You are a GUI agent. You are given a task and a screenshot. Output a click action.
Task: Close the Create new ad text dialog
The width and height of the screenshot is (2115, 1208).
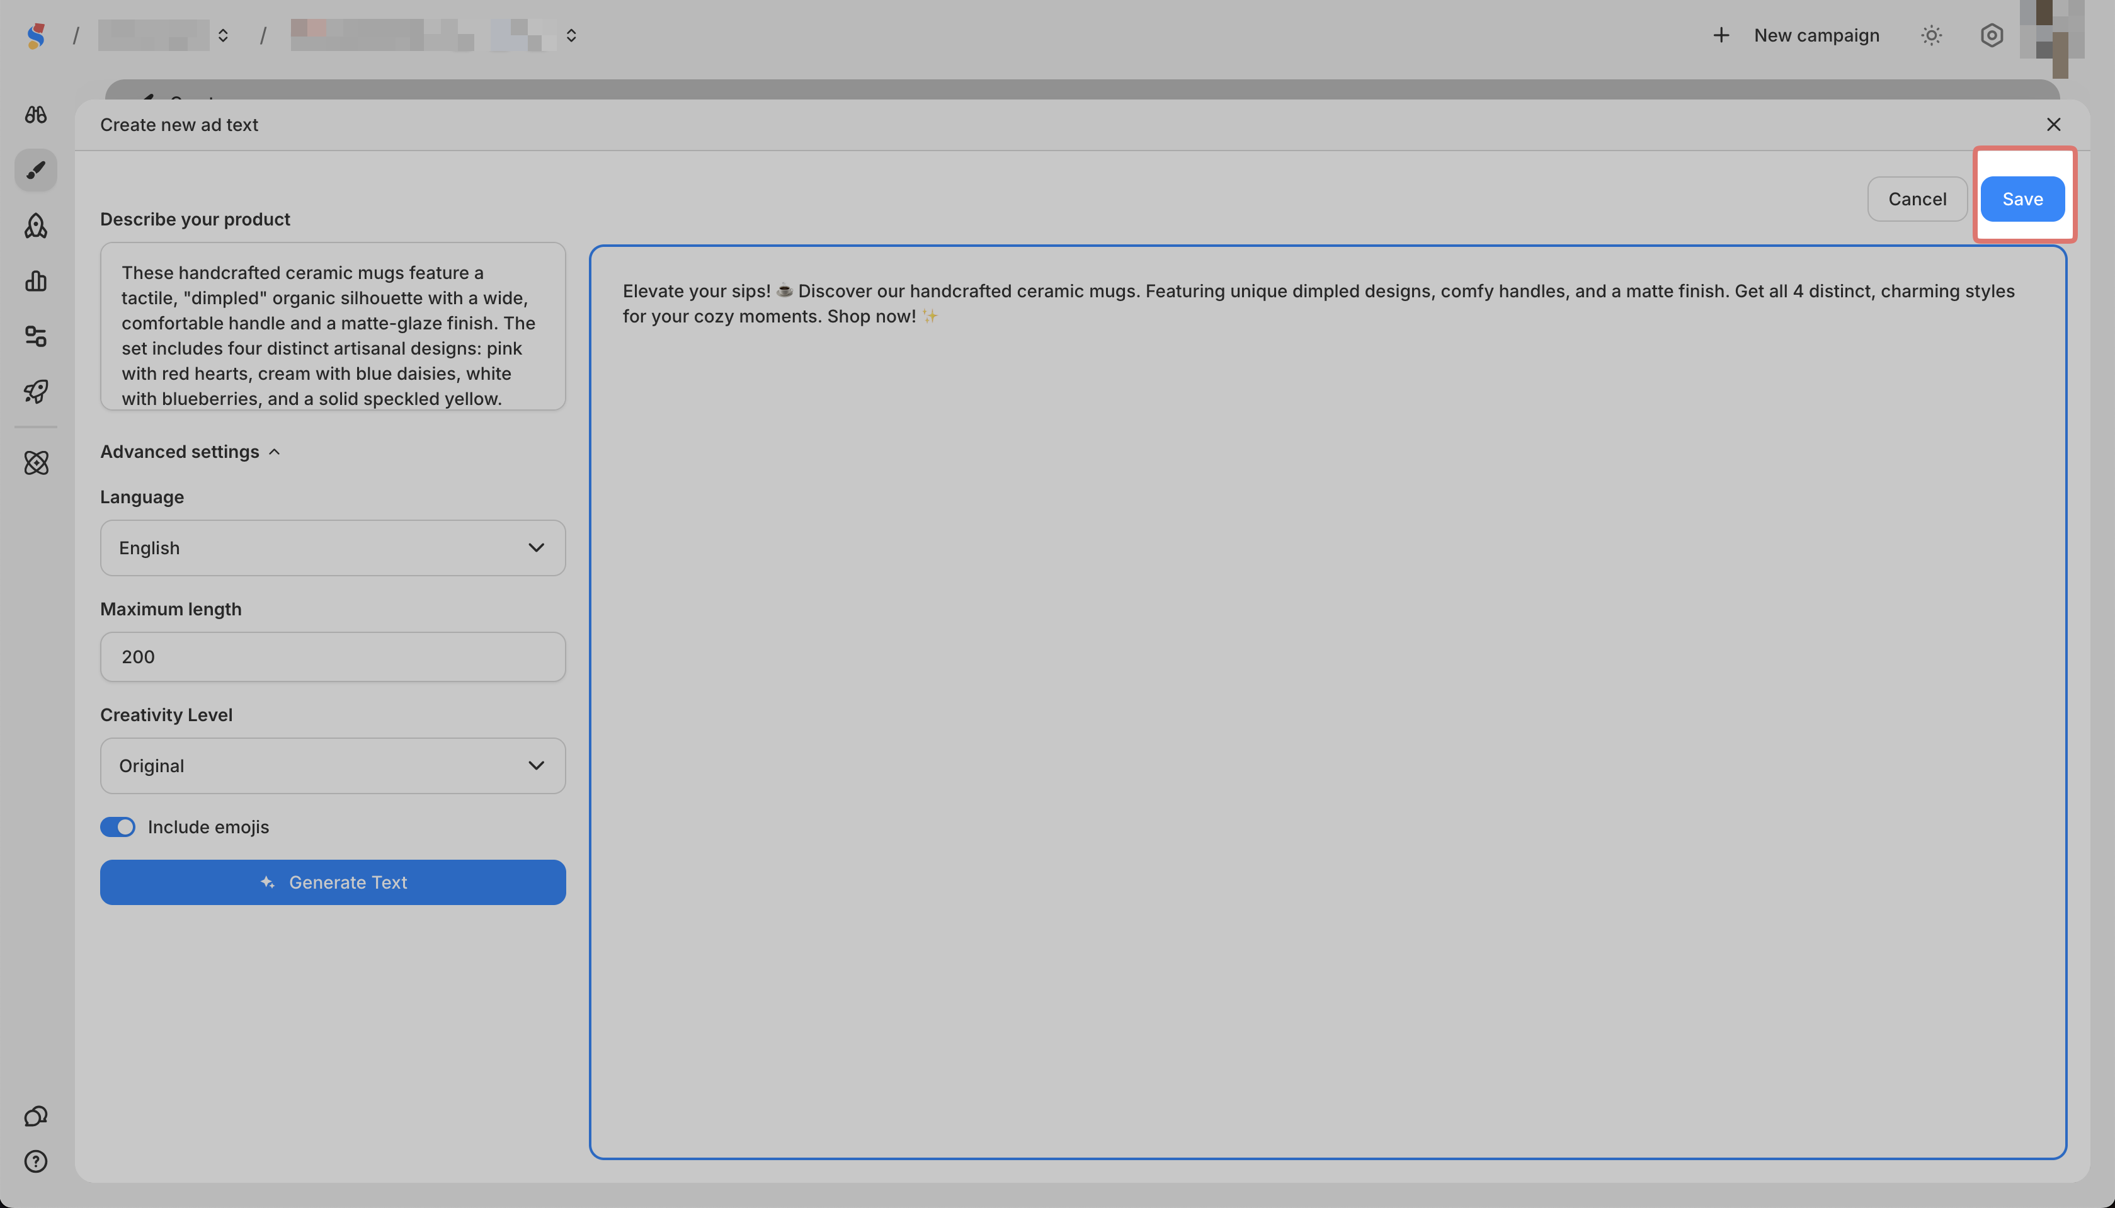tap(2053, 125)
